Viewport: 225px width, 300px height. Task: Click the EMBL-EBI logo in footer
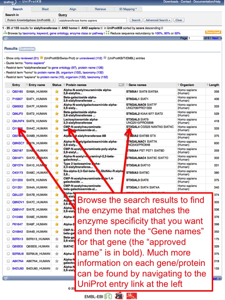[98, 296]
